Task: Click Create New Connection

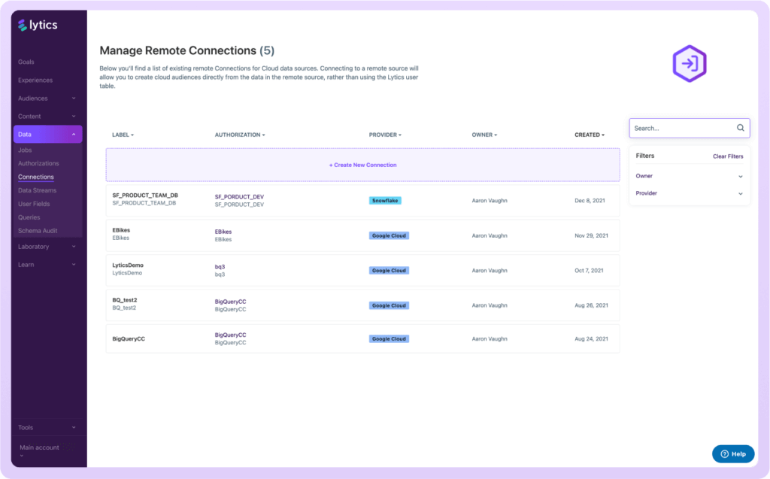Action: click(x=362, y=165)
